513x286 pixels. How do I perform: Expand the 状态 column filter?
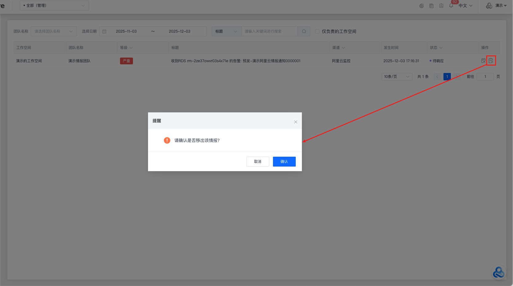point(436,48)
